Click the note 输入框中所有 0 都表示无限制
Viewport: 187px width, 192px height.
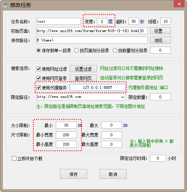pos(151,143)
